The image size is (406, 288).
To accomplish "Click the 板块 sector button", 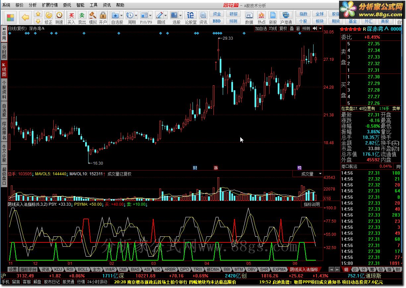I will pyautogui.click(x=319, y=21).
